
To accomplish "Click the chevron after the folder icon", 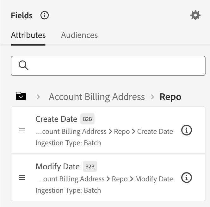I will pyautogui.click(x=38, y=97).
